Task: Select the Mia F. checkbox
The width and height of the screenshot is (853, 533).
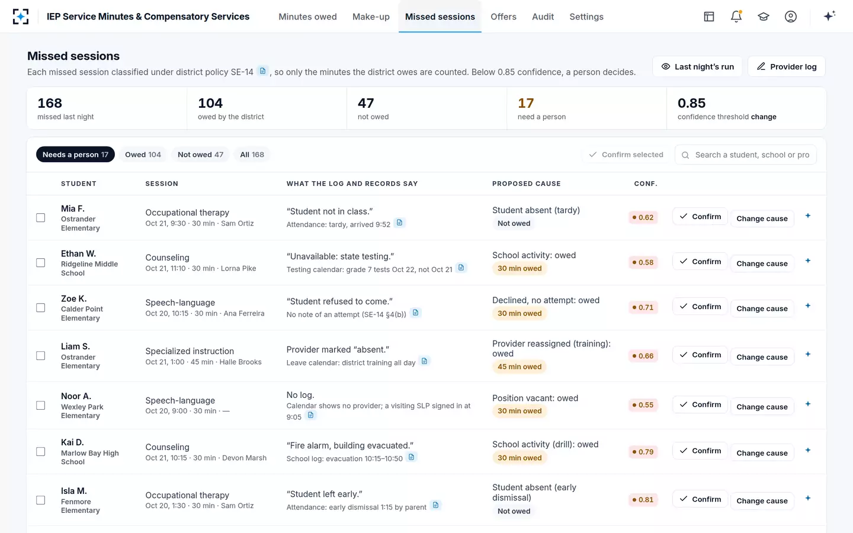Action: [x=41, y=218]
